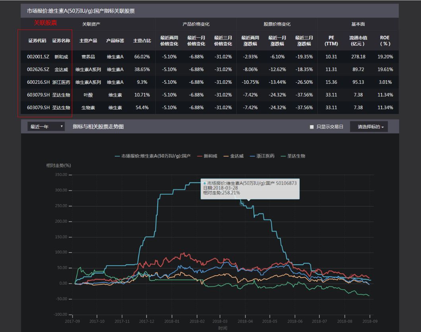
Task: Select stock code 600216.SH
Action: 38,82
